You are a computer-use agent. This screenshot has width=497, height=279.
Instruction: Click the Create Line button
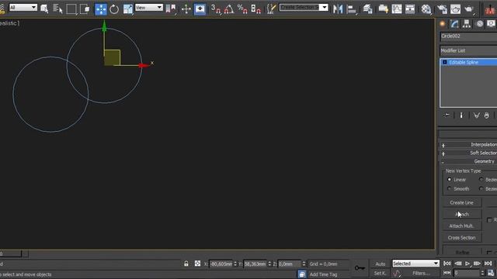[461, 202]
